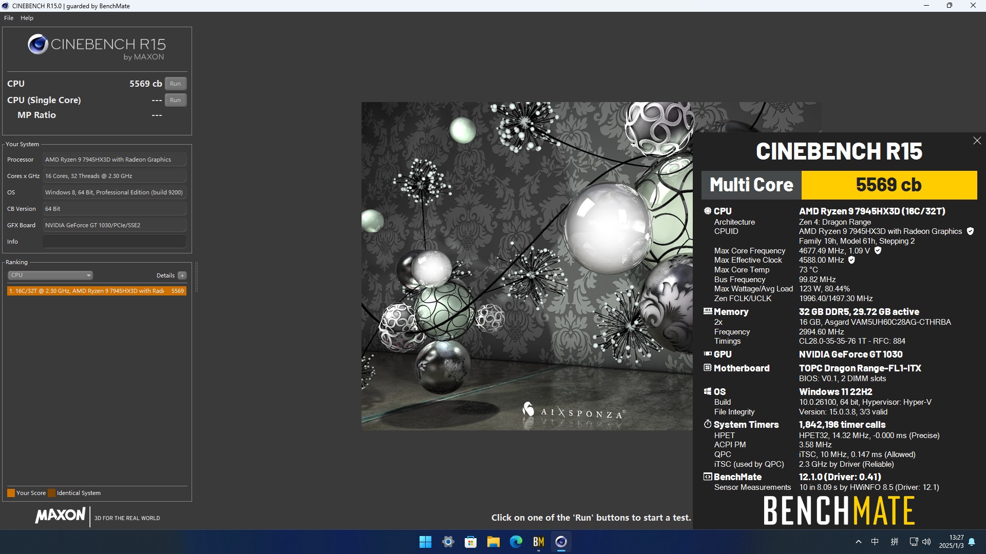The height and width of the screenshot is (554, 986).
Task: Click the GFX Board GeForce GT 1030 field
Action: point(114,225)
